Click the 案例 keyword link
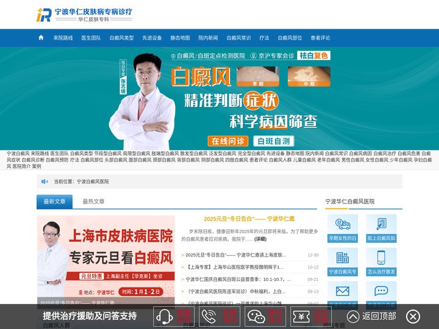This screenshot has height=329, width=439. (x=37, y=166)
